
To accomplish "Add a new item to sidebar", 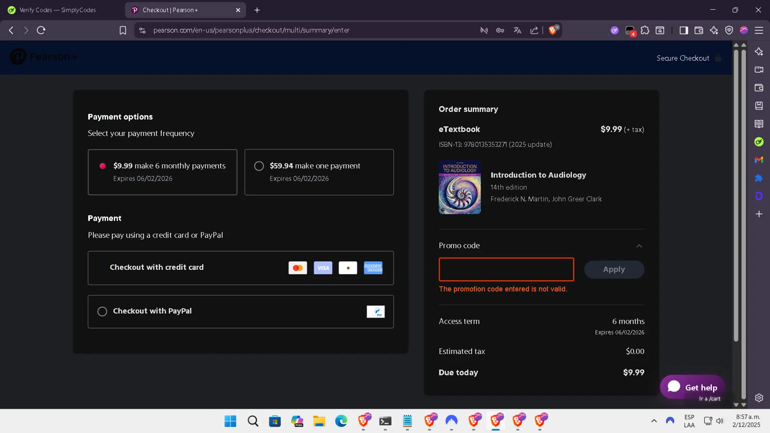I will (x=759, y=214).
